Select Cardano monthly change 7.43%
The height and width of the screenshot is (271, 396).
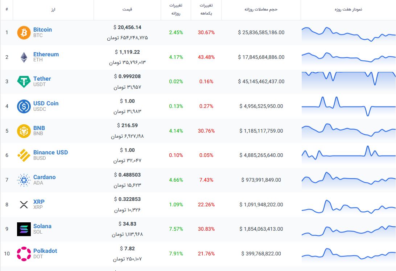click(206, 180)
